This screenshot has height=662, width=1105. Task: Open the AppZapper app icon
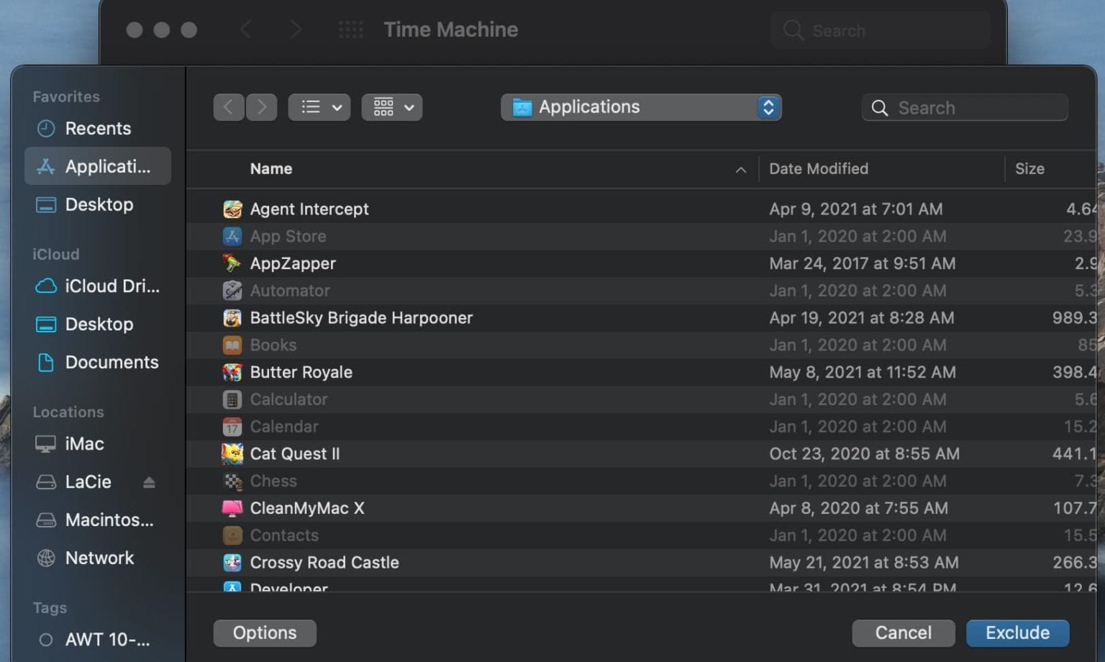click(x=232, y=263)
